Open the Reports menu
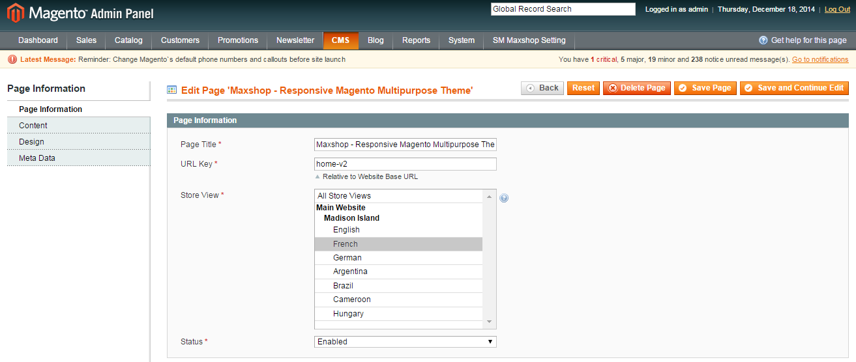The width and height of the screenshot is (856, 362). coord(416,40)
